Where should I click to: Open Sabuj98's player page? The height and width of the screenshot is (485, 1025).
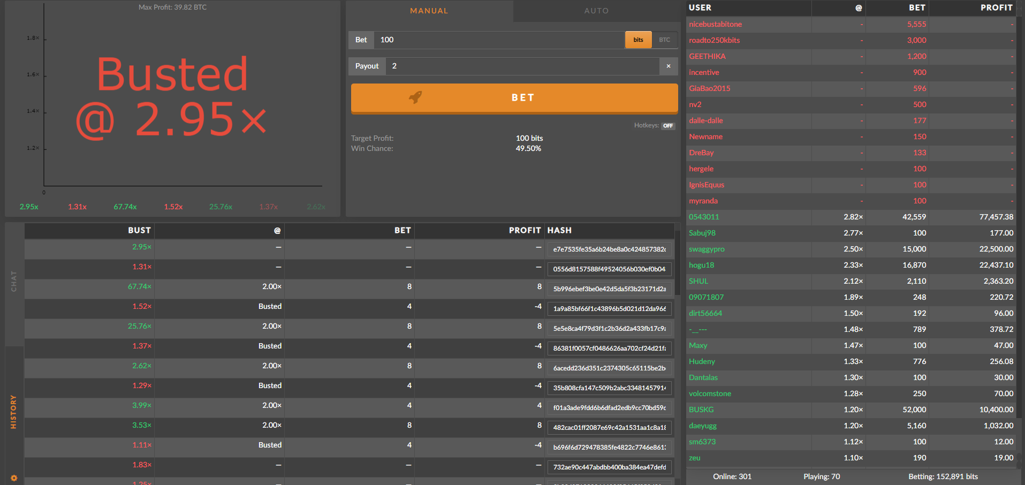click(702, 233)
